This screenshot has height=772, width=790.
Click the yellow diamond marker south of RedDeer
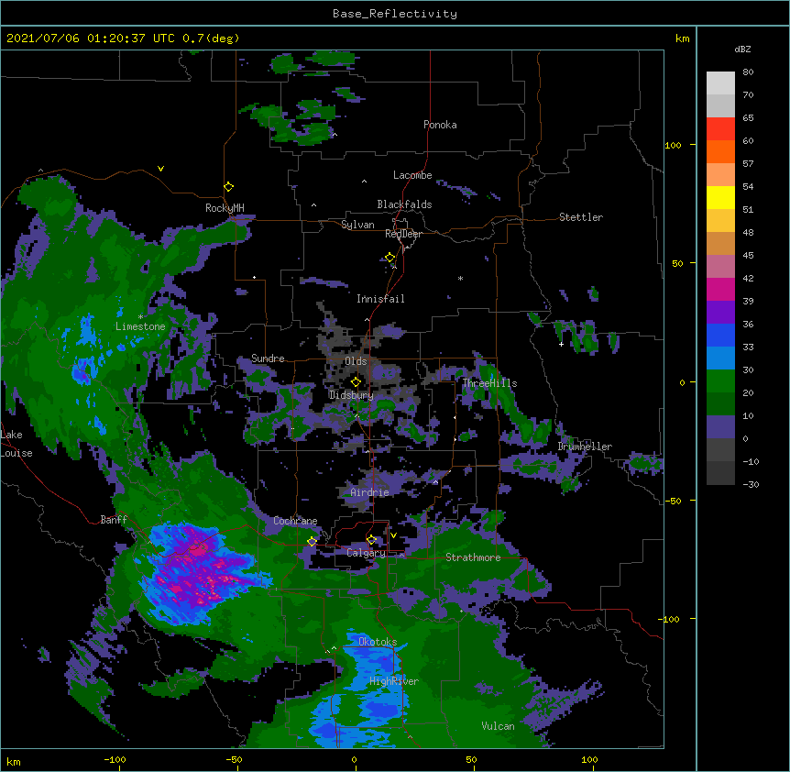[x=390, y=258]
